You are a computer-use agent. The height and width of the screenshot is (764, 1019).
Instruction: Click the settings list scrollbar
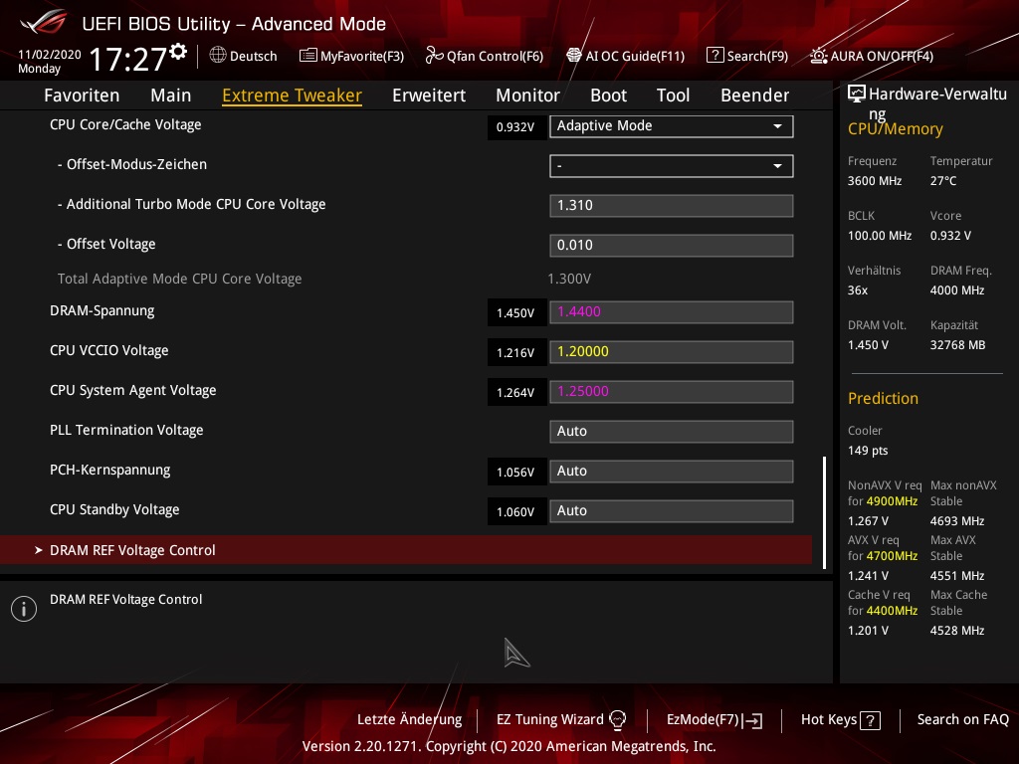click(825, 512)
